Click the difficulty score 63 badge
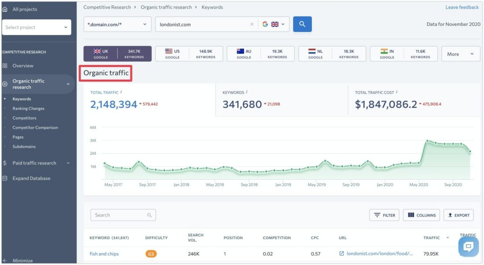This screenshot has height=265, width=484. point(151,254)
